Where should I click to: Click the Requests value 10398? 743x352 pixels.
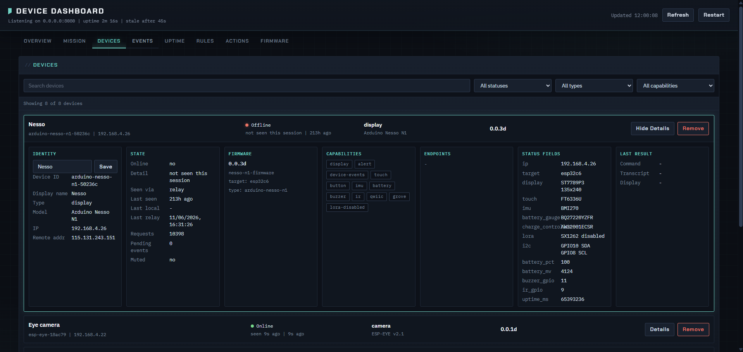177,234
